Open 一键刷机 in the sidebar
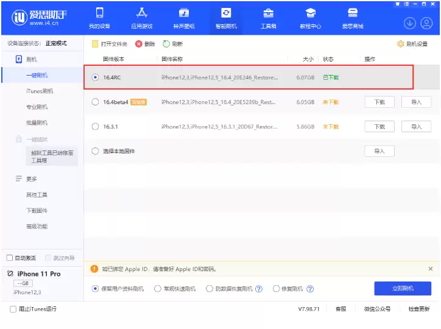This screenshot has height=329, width=441. (x=37, y=76)
